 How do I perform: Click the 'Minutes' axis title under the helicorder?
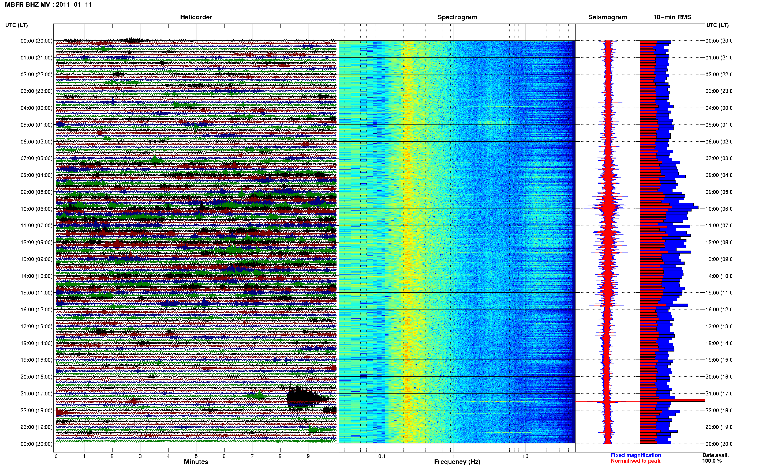pyautogui.click(x=196, y=462)
